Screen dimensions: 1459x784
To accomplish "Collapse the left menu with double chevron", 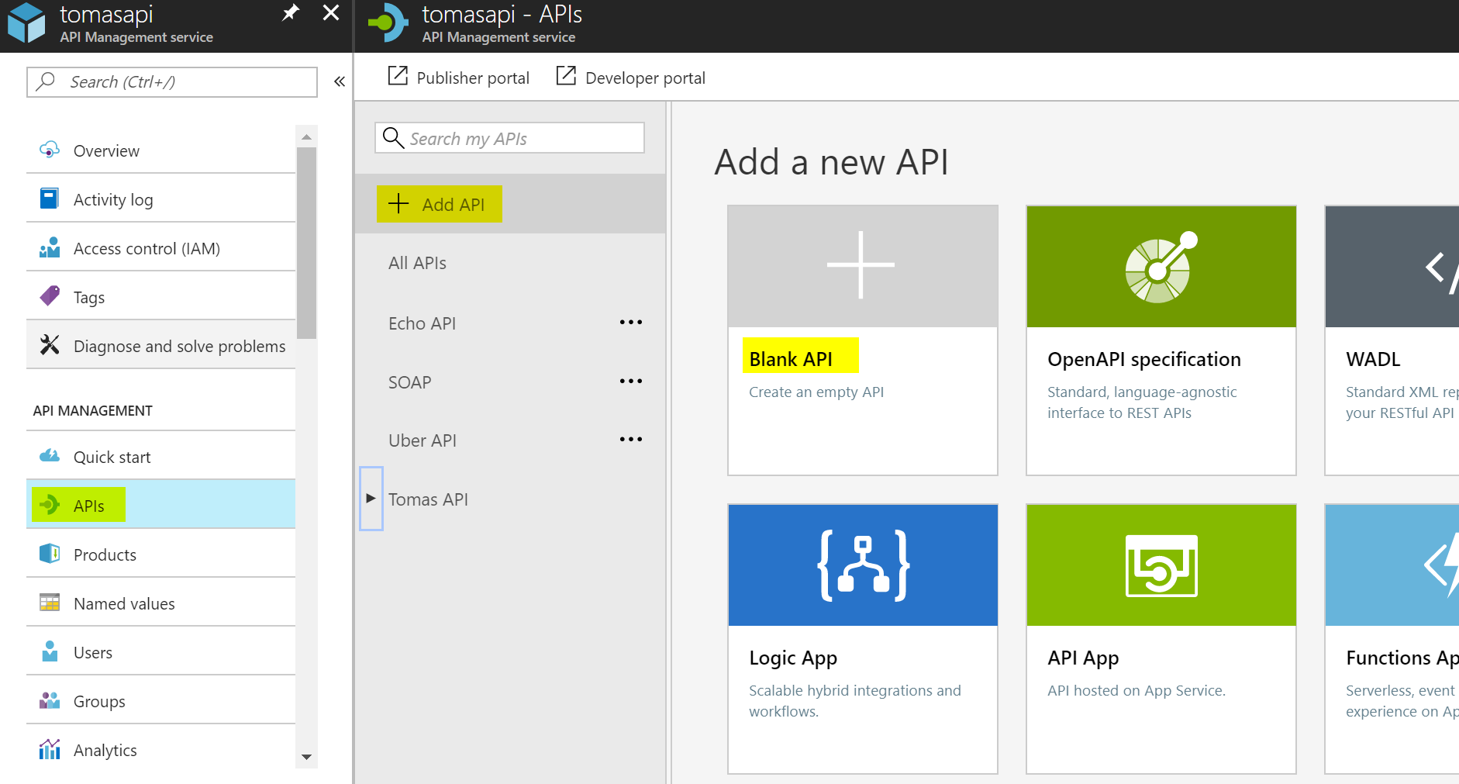I will coord(340,81).
